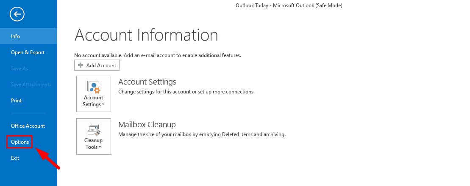Click the Account Information page heading

pyautogui.click(x=146, y=35)
